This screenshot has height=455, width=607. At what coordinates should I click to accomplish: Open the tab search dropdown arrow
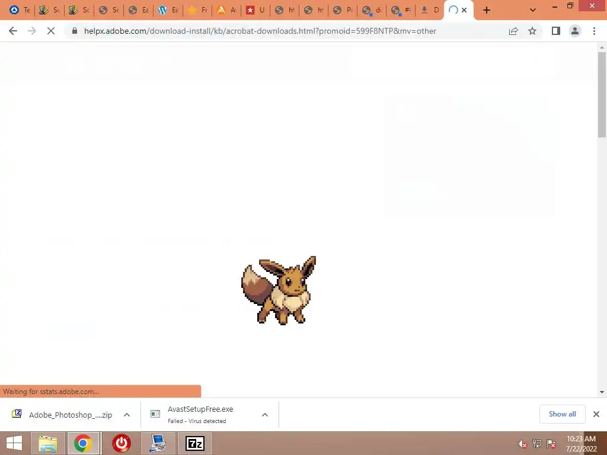pos(533,10)
